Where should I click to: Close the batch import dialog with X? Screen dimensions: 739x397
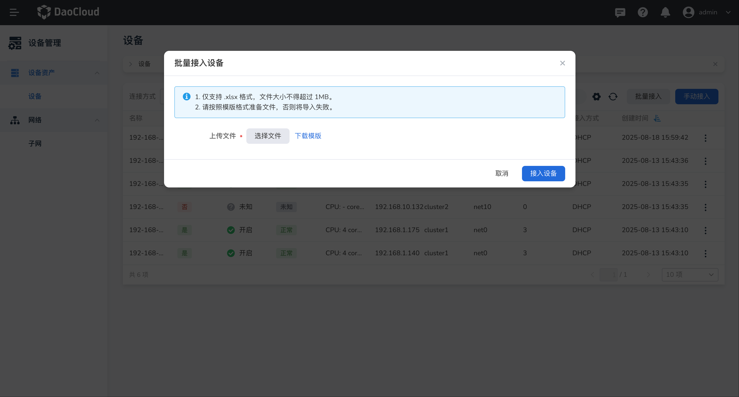coord(562,63)
